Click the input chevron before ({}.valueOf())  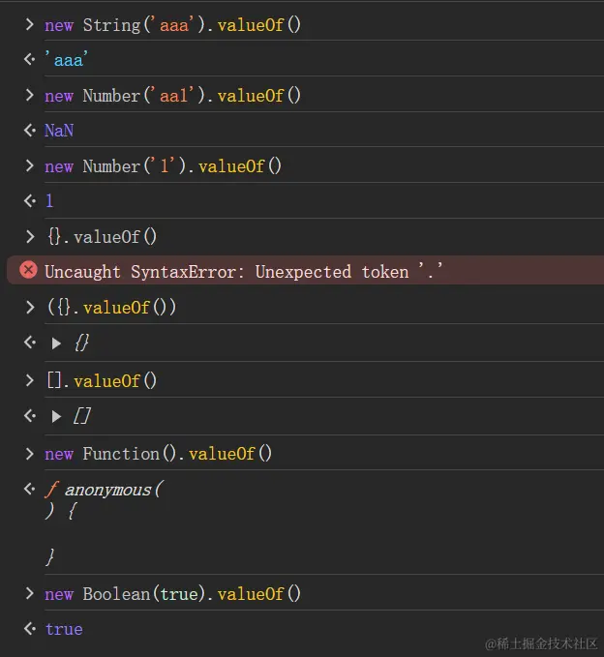tap(30, 308)
